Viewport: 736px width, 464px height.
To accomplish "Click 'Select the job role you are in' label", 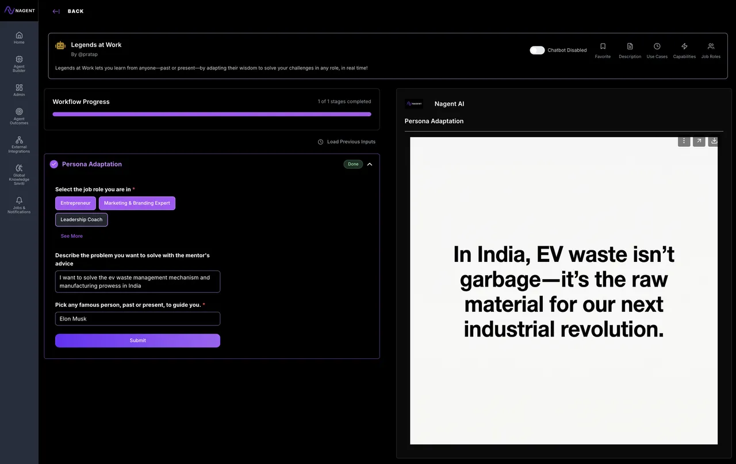I will [x=93, y=190].
